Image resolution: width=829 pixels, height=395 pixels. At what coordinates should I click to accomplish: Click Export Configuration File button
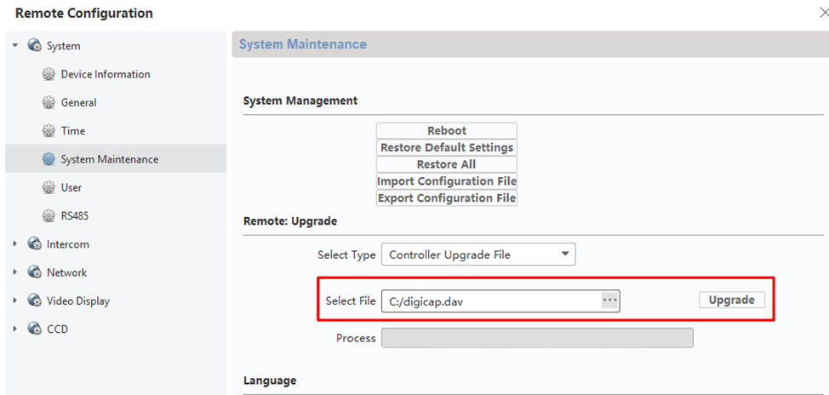(x=447, y=198)
